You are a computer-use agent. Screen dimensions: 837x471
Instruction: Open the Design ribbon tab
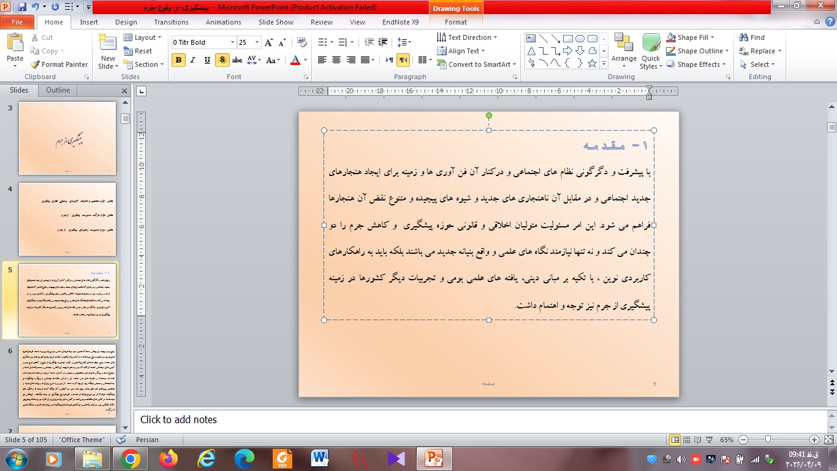click(x=126, y=22)
